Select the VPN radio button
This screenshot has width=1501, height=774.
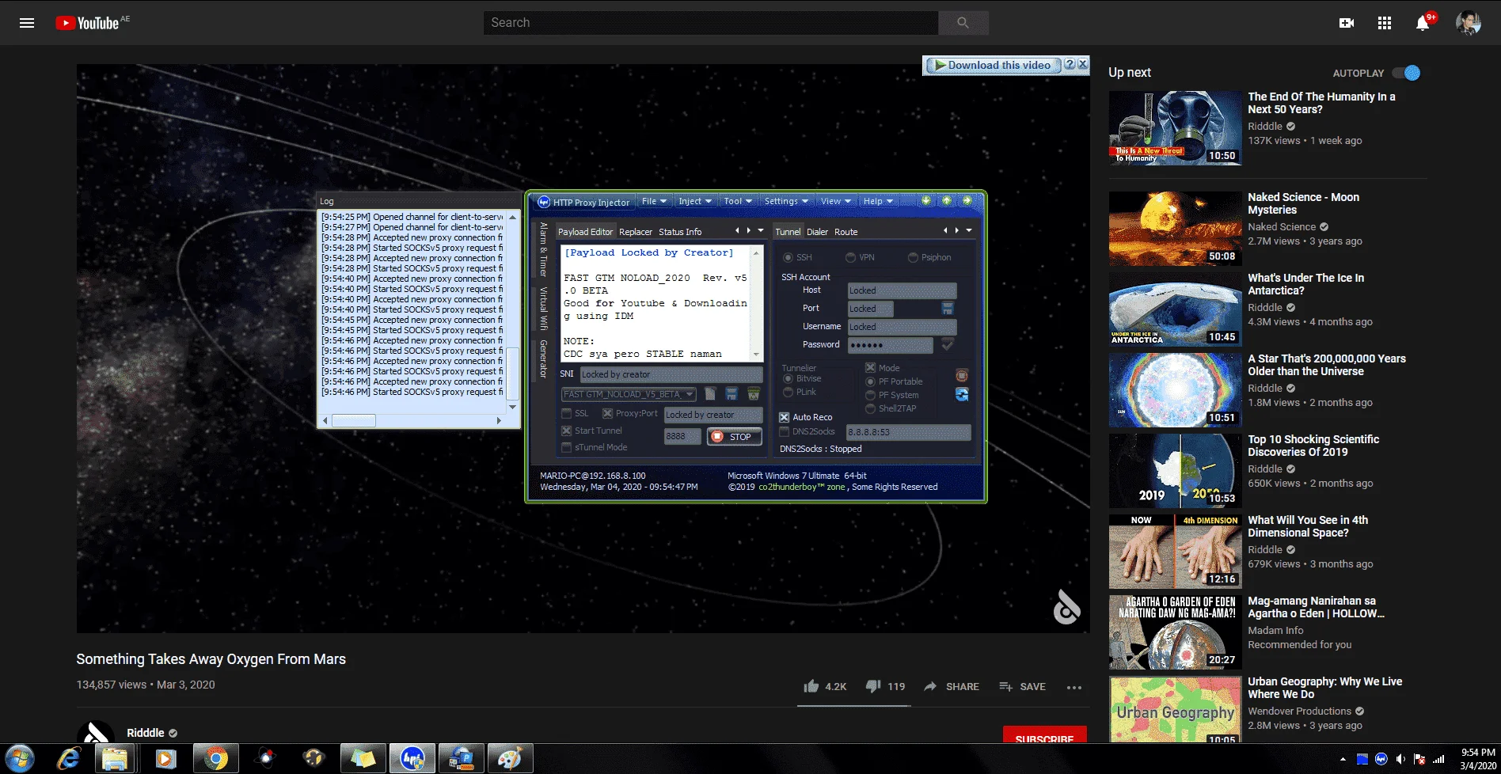850,258
